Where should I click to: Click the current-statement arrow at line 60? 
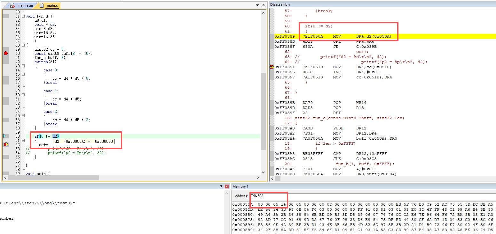4,136
